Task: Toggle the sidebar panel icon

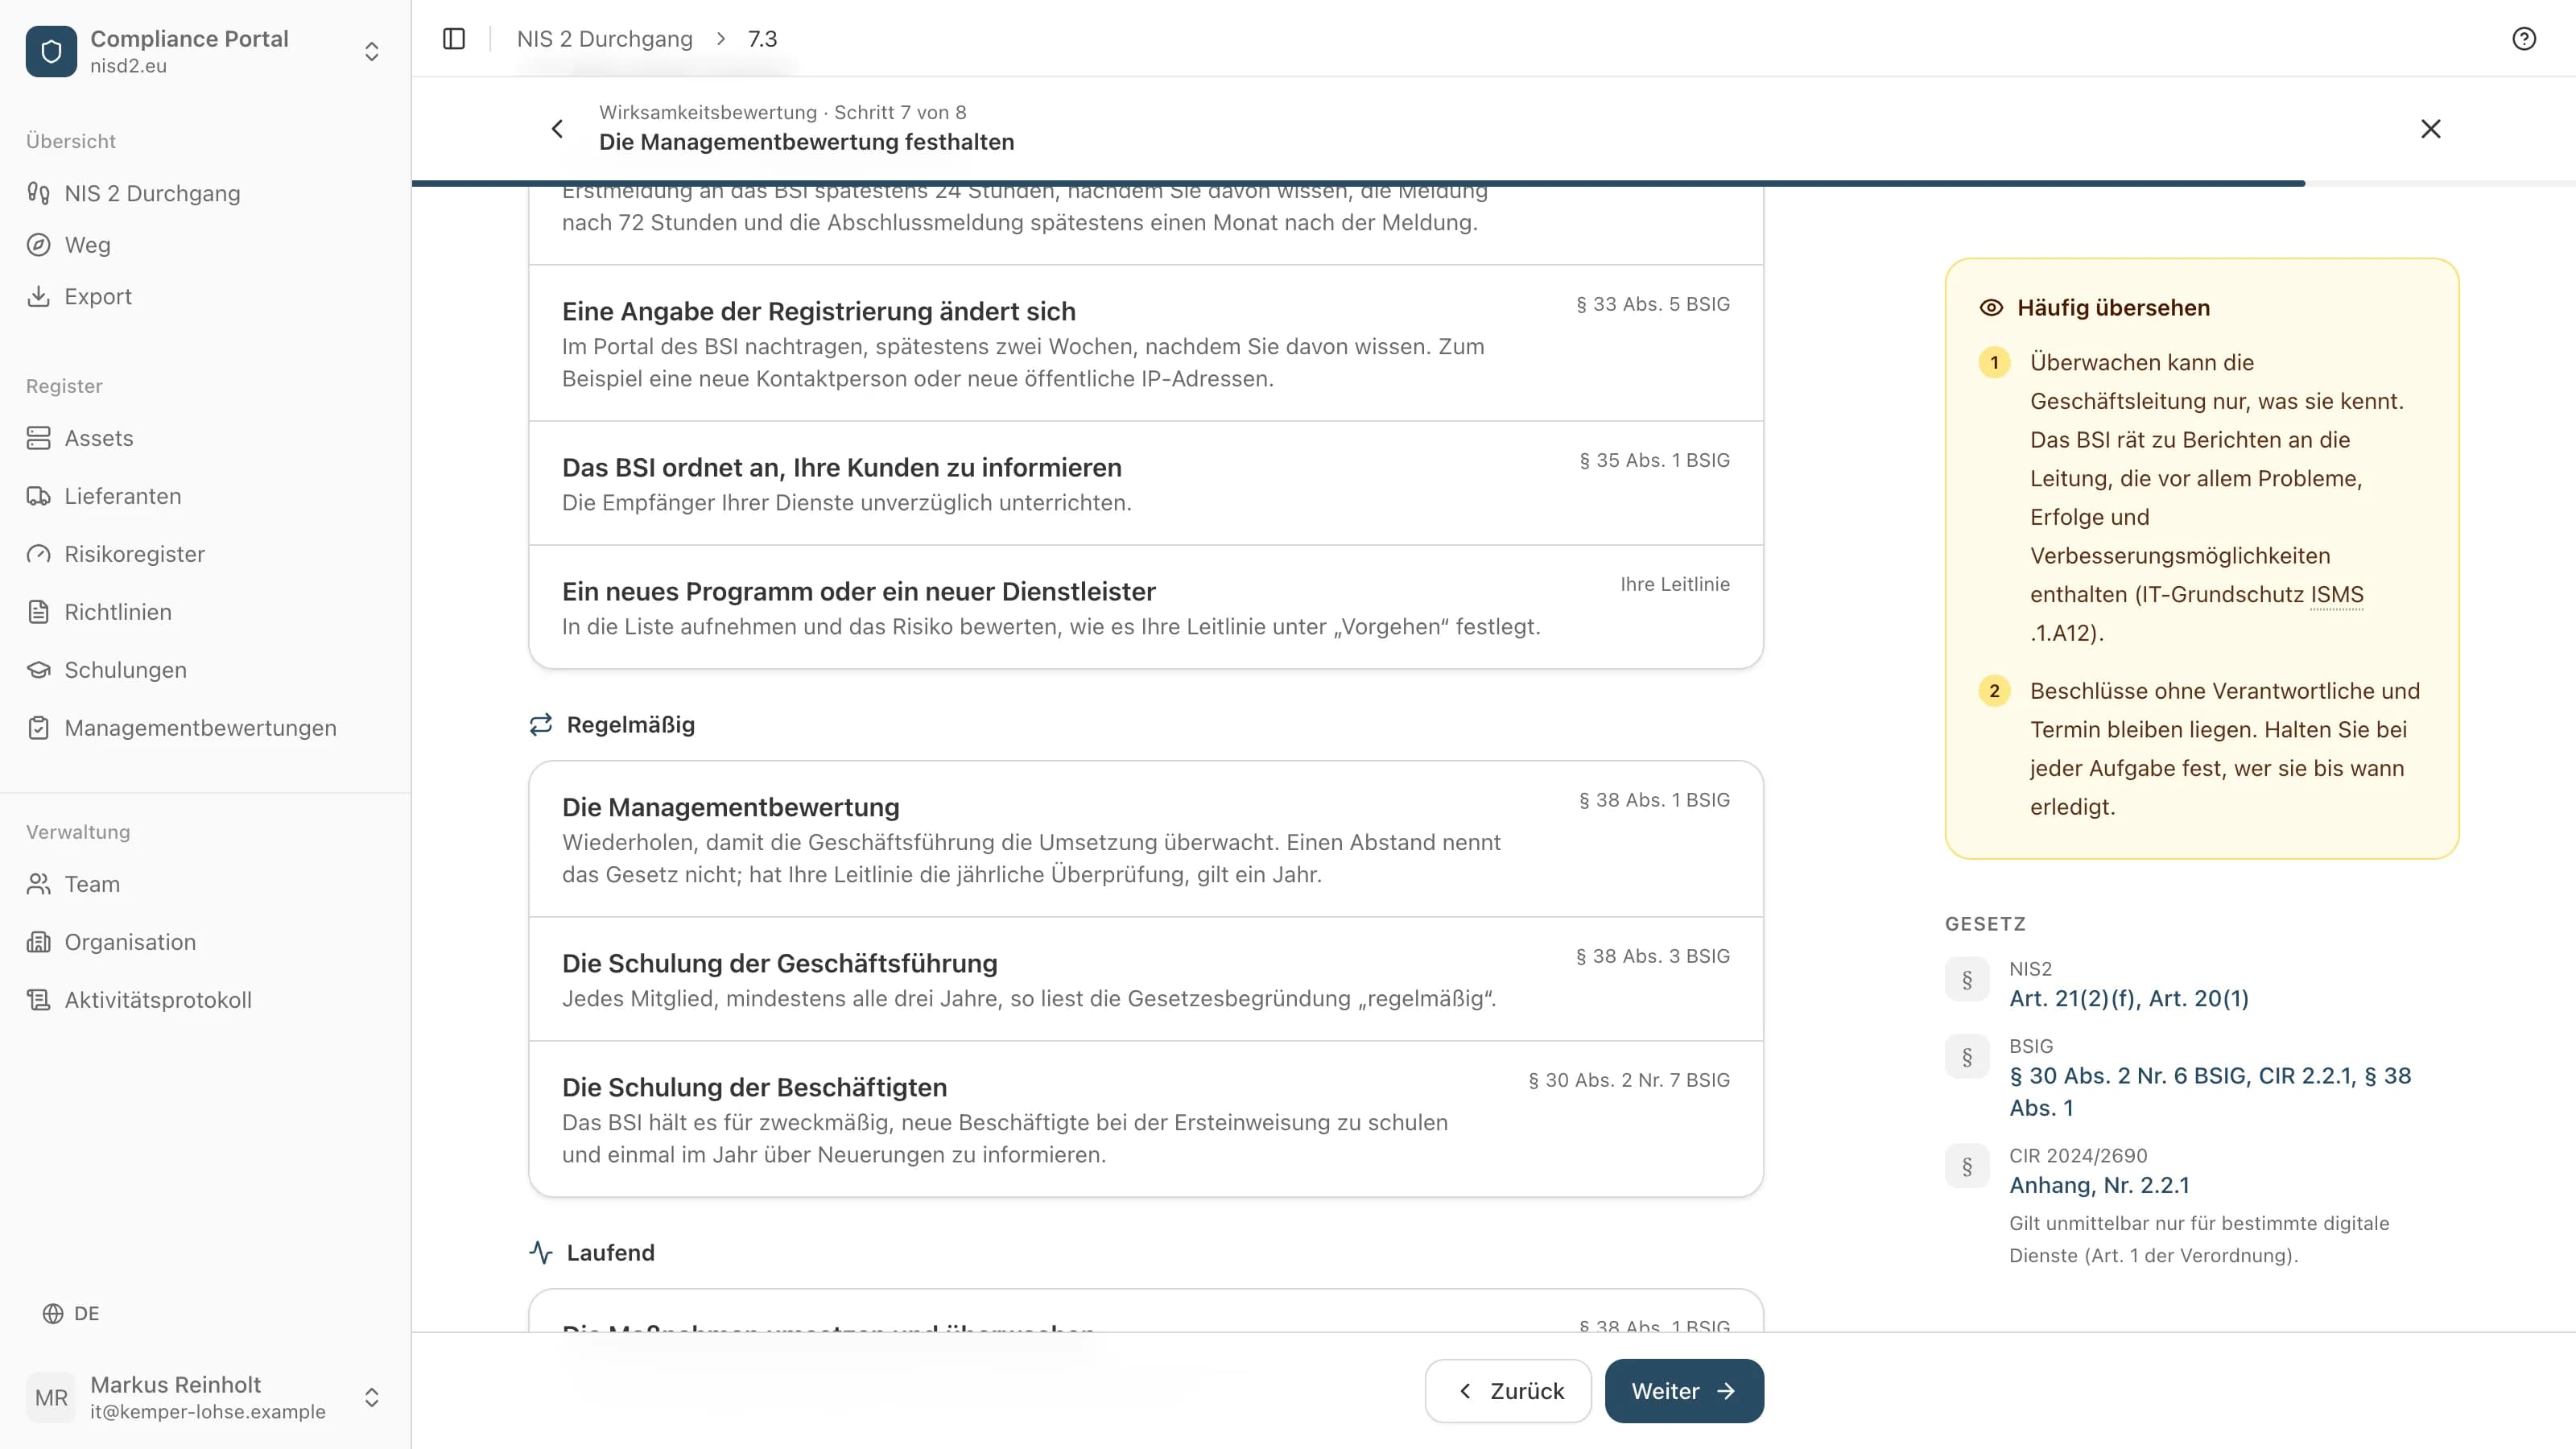Action: pyautogui.click(x=454, y=39)
